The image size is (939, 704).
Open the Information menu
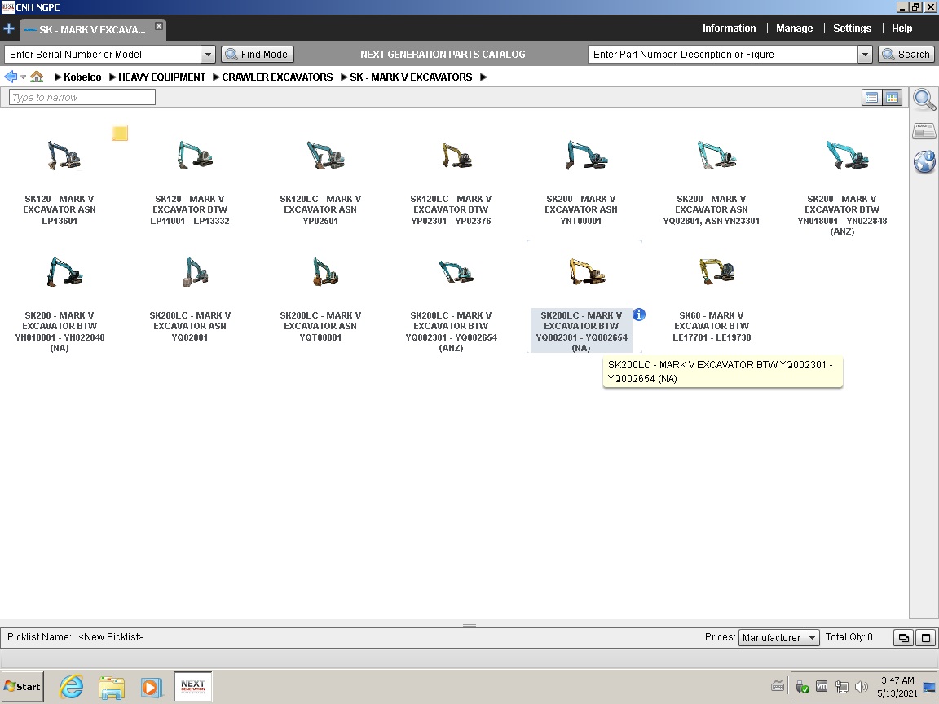click(x=729, y=29)
